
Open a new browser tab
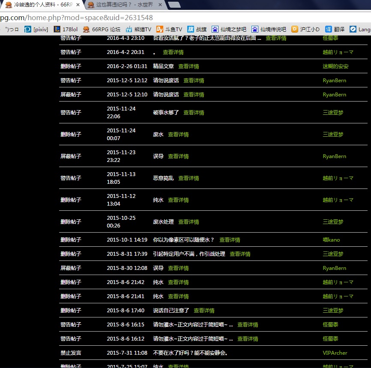(175, 4)
